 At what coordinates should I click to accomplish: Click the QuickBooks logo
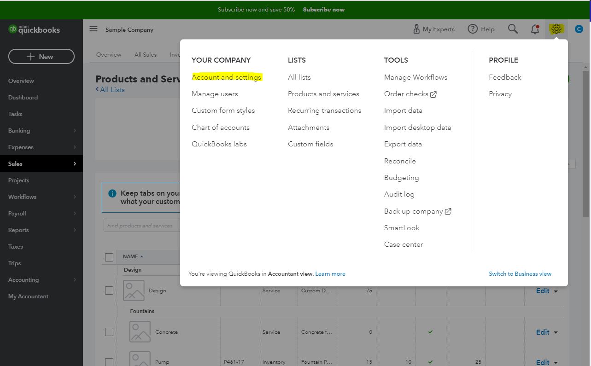point(35,29)
